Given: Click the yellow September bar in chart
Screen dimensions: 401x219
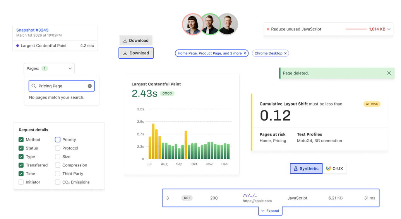Looking at the screenshot, I should (x=186, y=145).
